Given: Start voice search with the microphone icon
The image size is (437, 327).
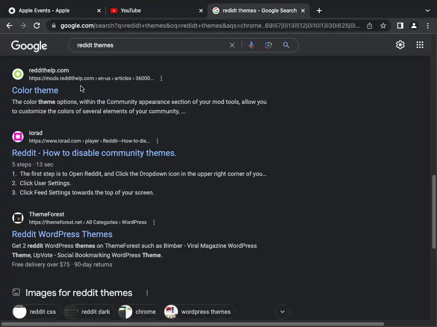Looking at the screenshot, I should click(251, 45).
